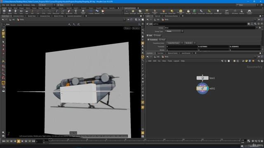Viewport: 264px width, 148px height.
Task: Select the Gamepad Camera shelf tool
Action: pyautogui.click(x=249, y=12)
